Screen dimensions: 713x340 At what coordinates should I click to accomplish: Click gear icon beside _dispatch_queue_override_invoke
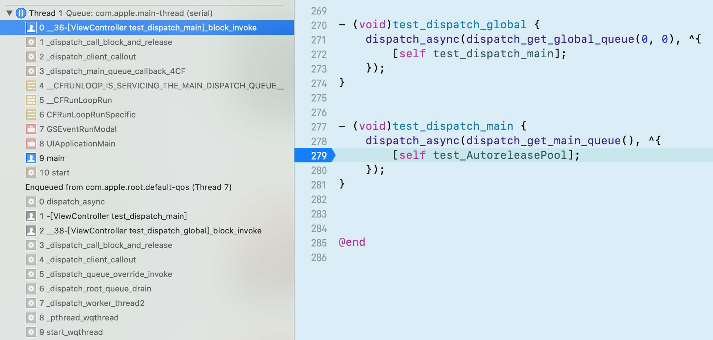(x=31, y=274)
